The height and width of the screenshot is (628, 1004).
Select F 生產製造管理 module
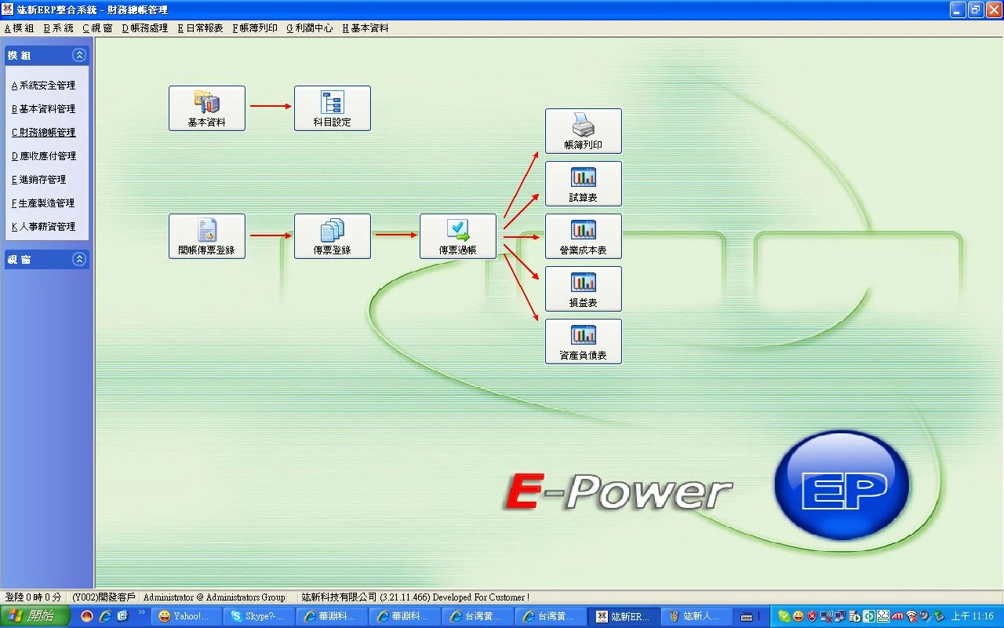click(44, 203)
